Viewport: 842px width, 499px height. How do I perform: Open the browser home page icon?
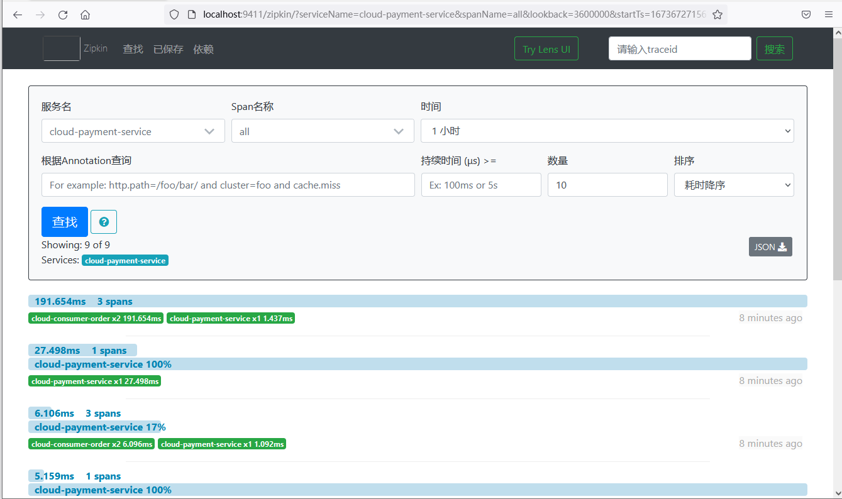click(x=86, y=14)
